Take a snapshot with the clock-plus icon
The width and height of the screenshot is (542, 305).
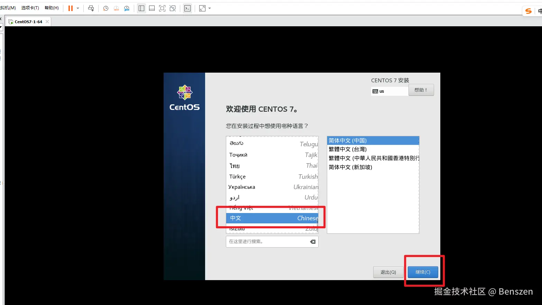(106, 8)
